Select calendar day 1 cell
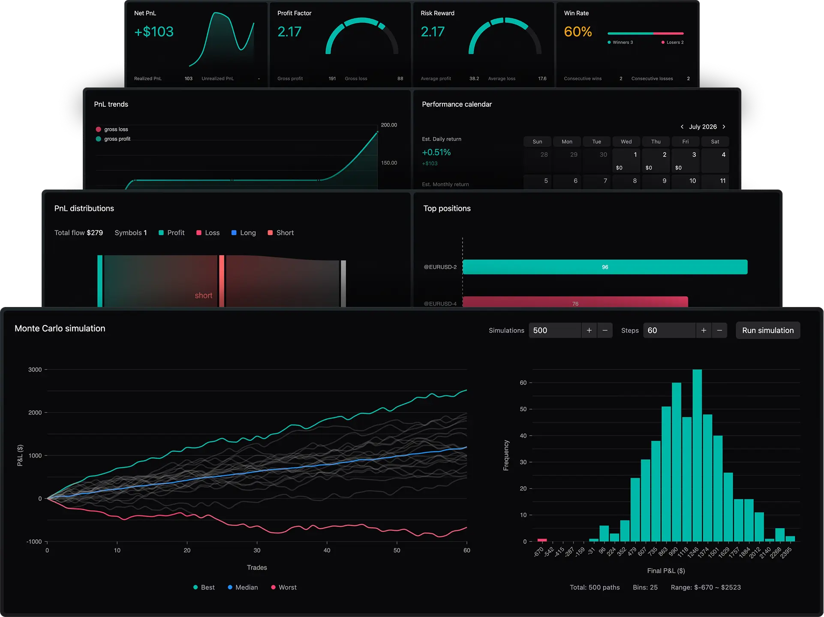The height and width of the screenshot is (617, 824). click(626, 160)
